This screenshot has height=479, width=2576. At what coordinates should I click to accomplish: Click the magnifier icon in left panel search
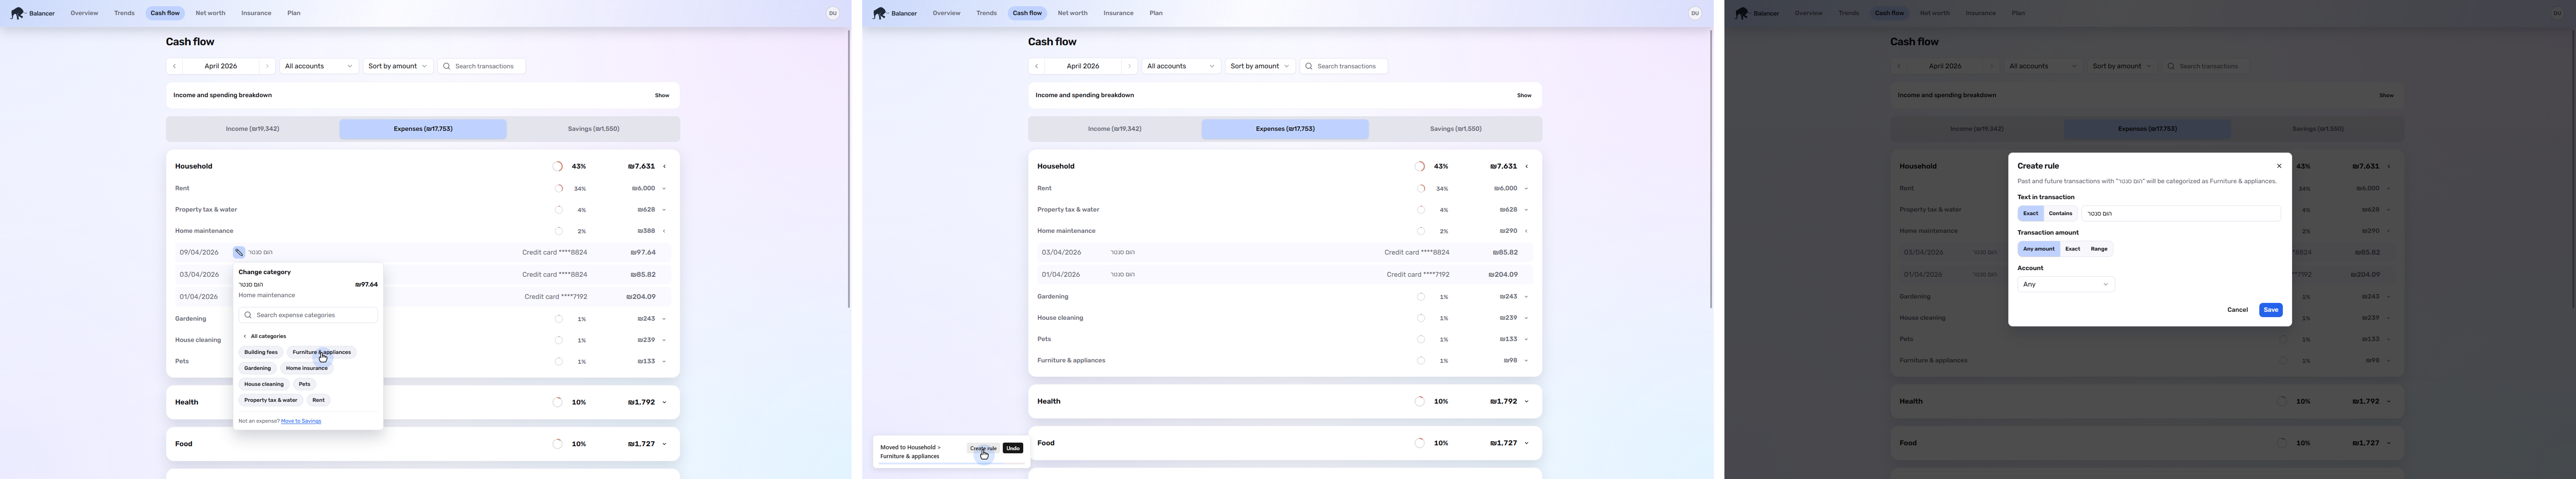tap(446, 66)
